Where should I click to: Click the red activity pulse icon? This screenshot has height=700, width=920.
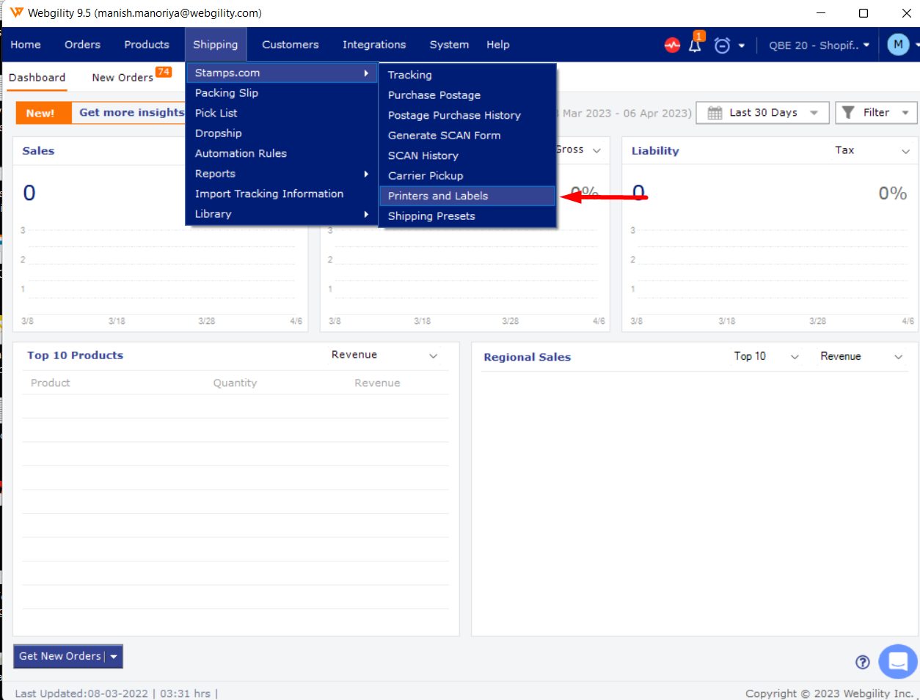tap(672, 45)
